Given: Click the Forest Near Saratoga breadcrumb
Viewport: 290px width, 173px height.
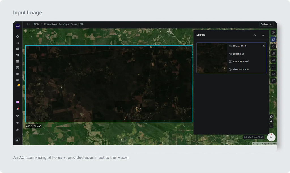Looking at the screenshot, I should pyautogui.click(x=64, y=24).
